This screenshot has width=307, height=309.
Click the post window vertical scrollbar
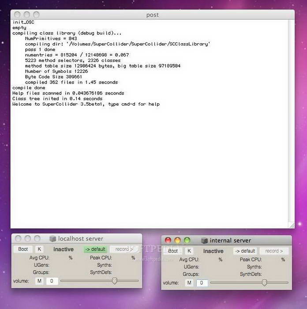coord(291,121)
